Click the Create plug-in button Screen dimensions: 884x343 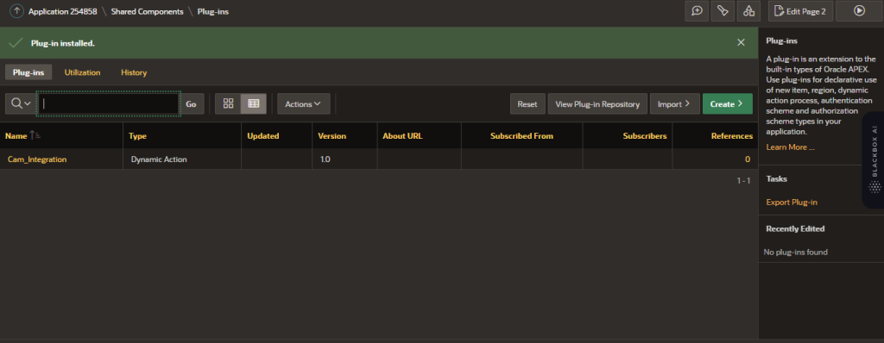click(x=727, y=103)
